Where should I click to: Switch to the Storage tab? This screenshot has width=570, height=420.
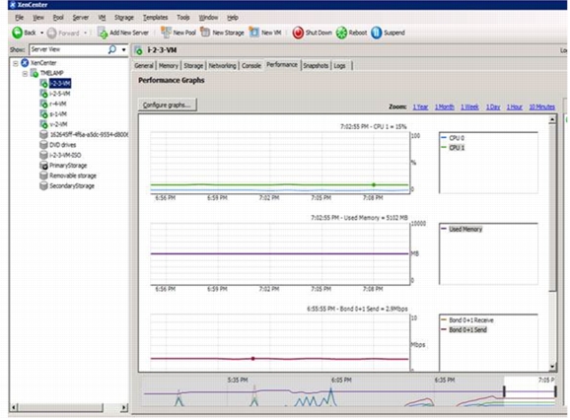(x=193, y=66)
